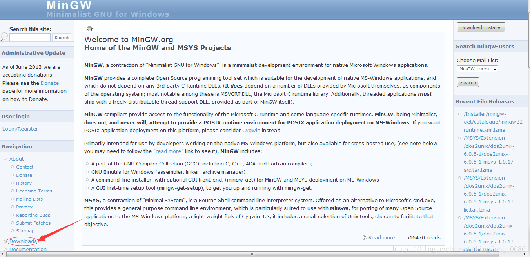The width and height of the screenshot is (530, 257).
Task: Follow the Cygwin link in the article
Action: pyautogui.click(x=251, y=130)
